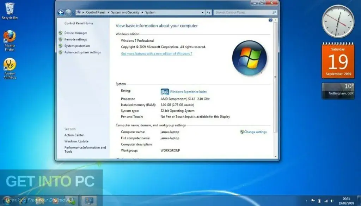Click the back navigation arrow
This screenshot has height=206, width=361.
tap(62, 12)
